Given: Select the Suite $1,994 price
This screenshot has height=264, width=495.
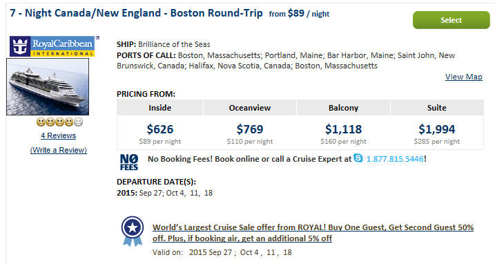Looking at the screenshot, I should [437, 129].
